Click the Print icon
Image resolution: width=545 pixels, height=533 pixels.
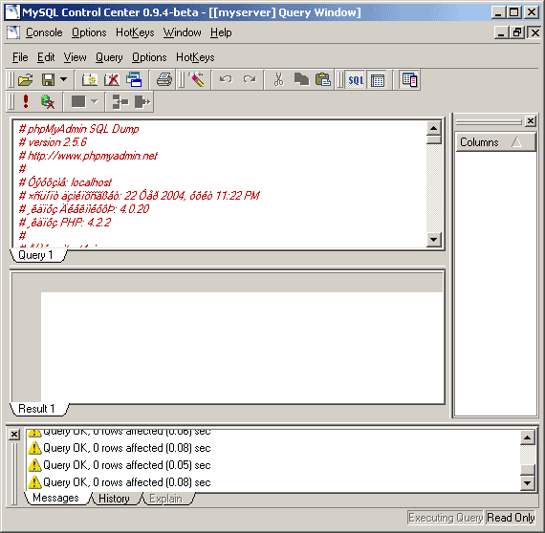pyautogui.click(x=164, y=80)
